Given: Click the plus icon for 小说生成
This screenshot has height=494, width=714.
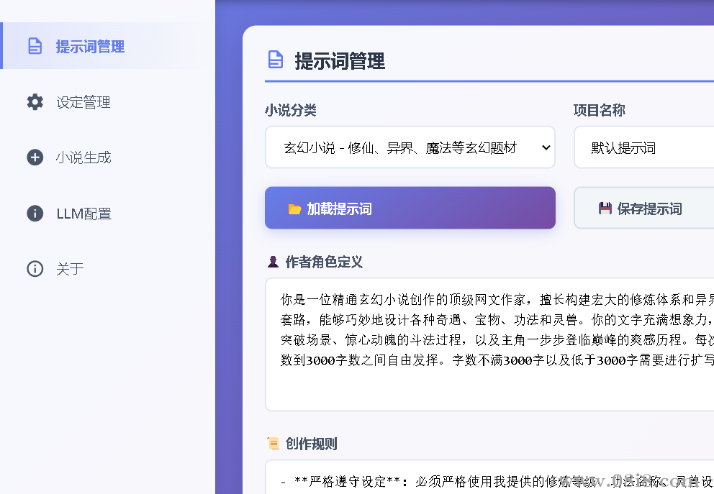Looking at the screenshot, I should click(35, 157).
